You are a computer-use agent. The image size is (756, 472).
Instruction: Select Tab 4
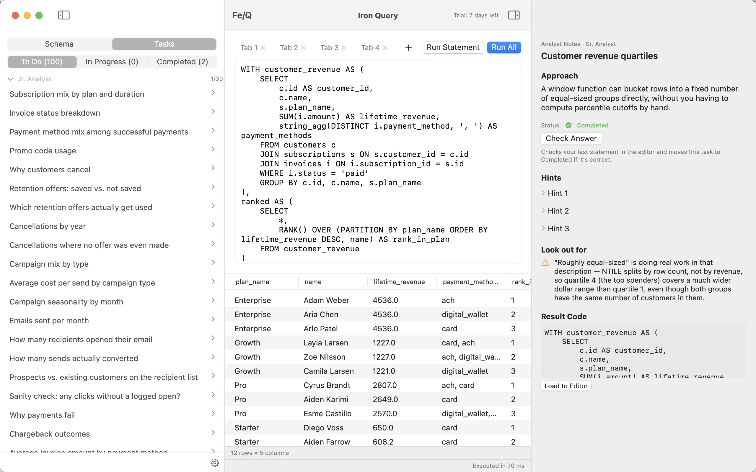[x=370, y=48]
